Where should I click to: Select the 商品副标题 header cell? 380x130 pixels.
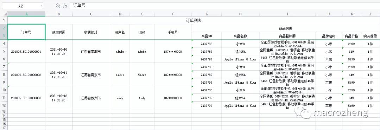tap(287, 36)
